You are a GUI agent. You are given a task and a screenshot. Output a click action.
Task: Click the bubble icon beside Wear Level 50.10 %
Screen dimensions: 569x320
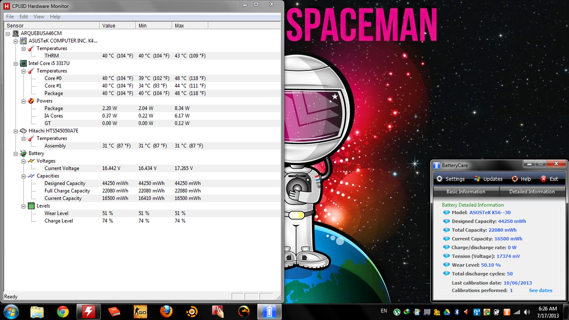[446, 265]
